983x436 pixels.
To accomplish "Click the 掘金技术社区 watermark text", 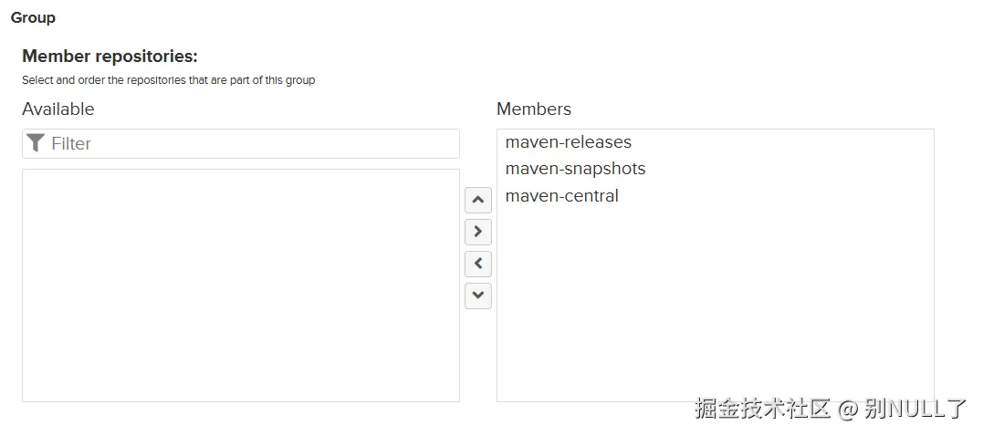I will 762,408.
